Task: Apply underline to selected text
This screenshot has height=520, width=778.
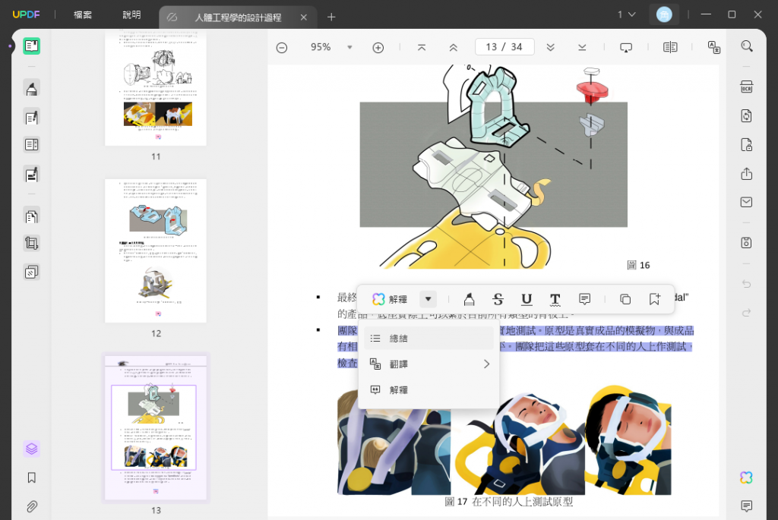Action: tap(527, 299)
